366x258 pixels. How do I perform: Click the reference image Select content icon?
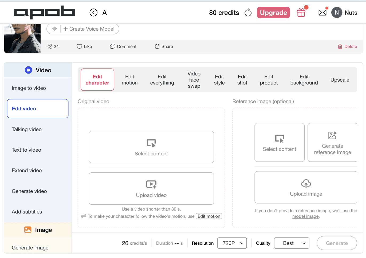280,139
